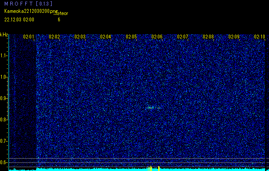269x171 pixels.
Task: Click the 02:02 time label
Action: [x=54, y=37]
